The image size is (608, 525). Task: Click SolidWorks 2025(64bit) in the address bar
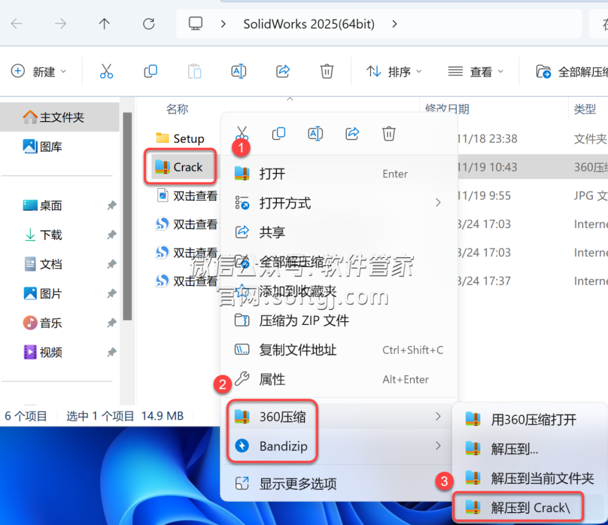coord(309,24)
